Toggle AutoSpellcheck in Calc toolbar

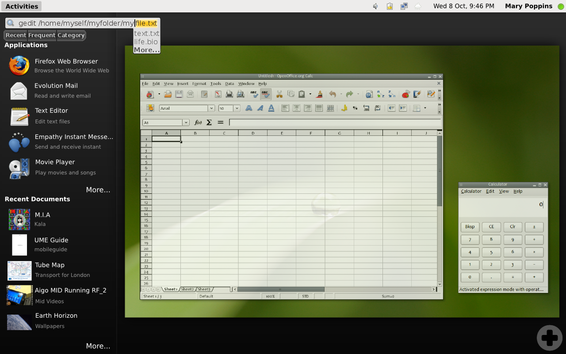[265, 94]
